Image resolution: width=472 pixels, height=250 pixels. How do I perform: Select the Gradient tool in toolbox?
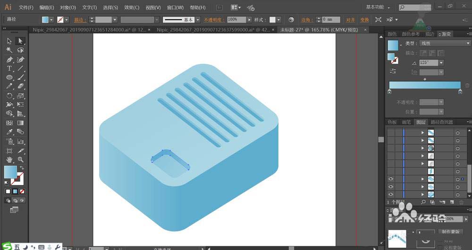20,123
